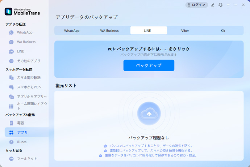Image resolution: width=250 pixels, height=167 pixels.
Task: Click バックアップ&復元 section header
Action: click(x=20, y=115)
